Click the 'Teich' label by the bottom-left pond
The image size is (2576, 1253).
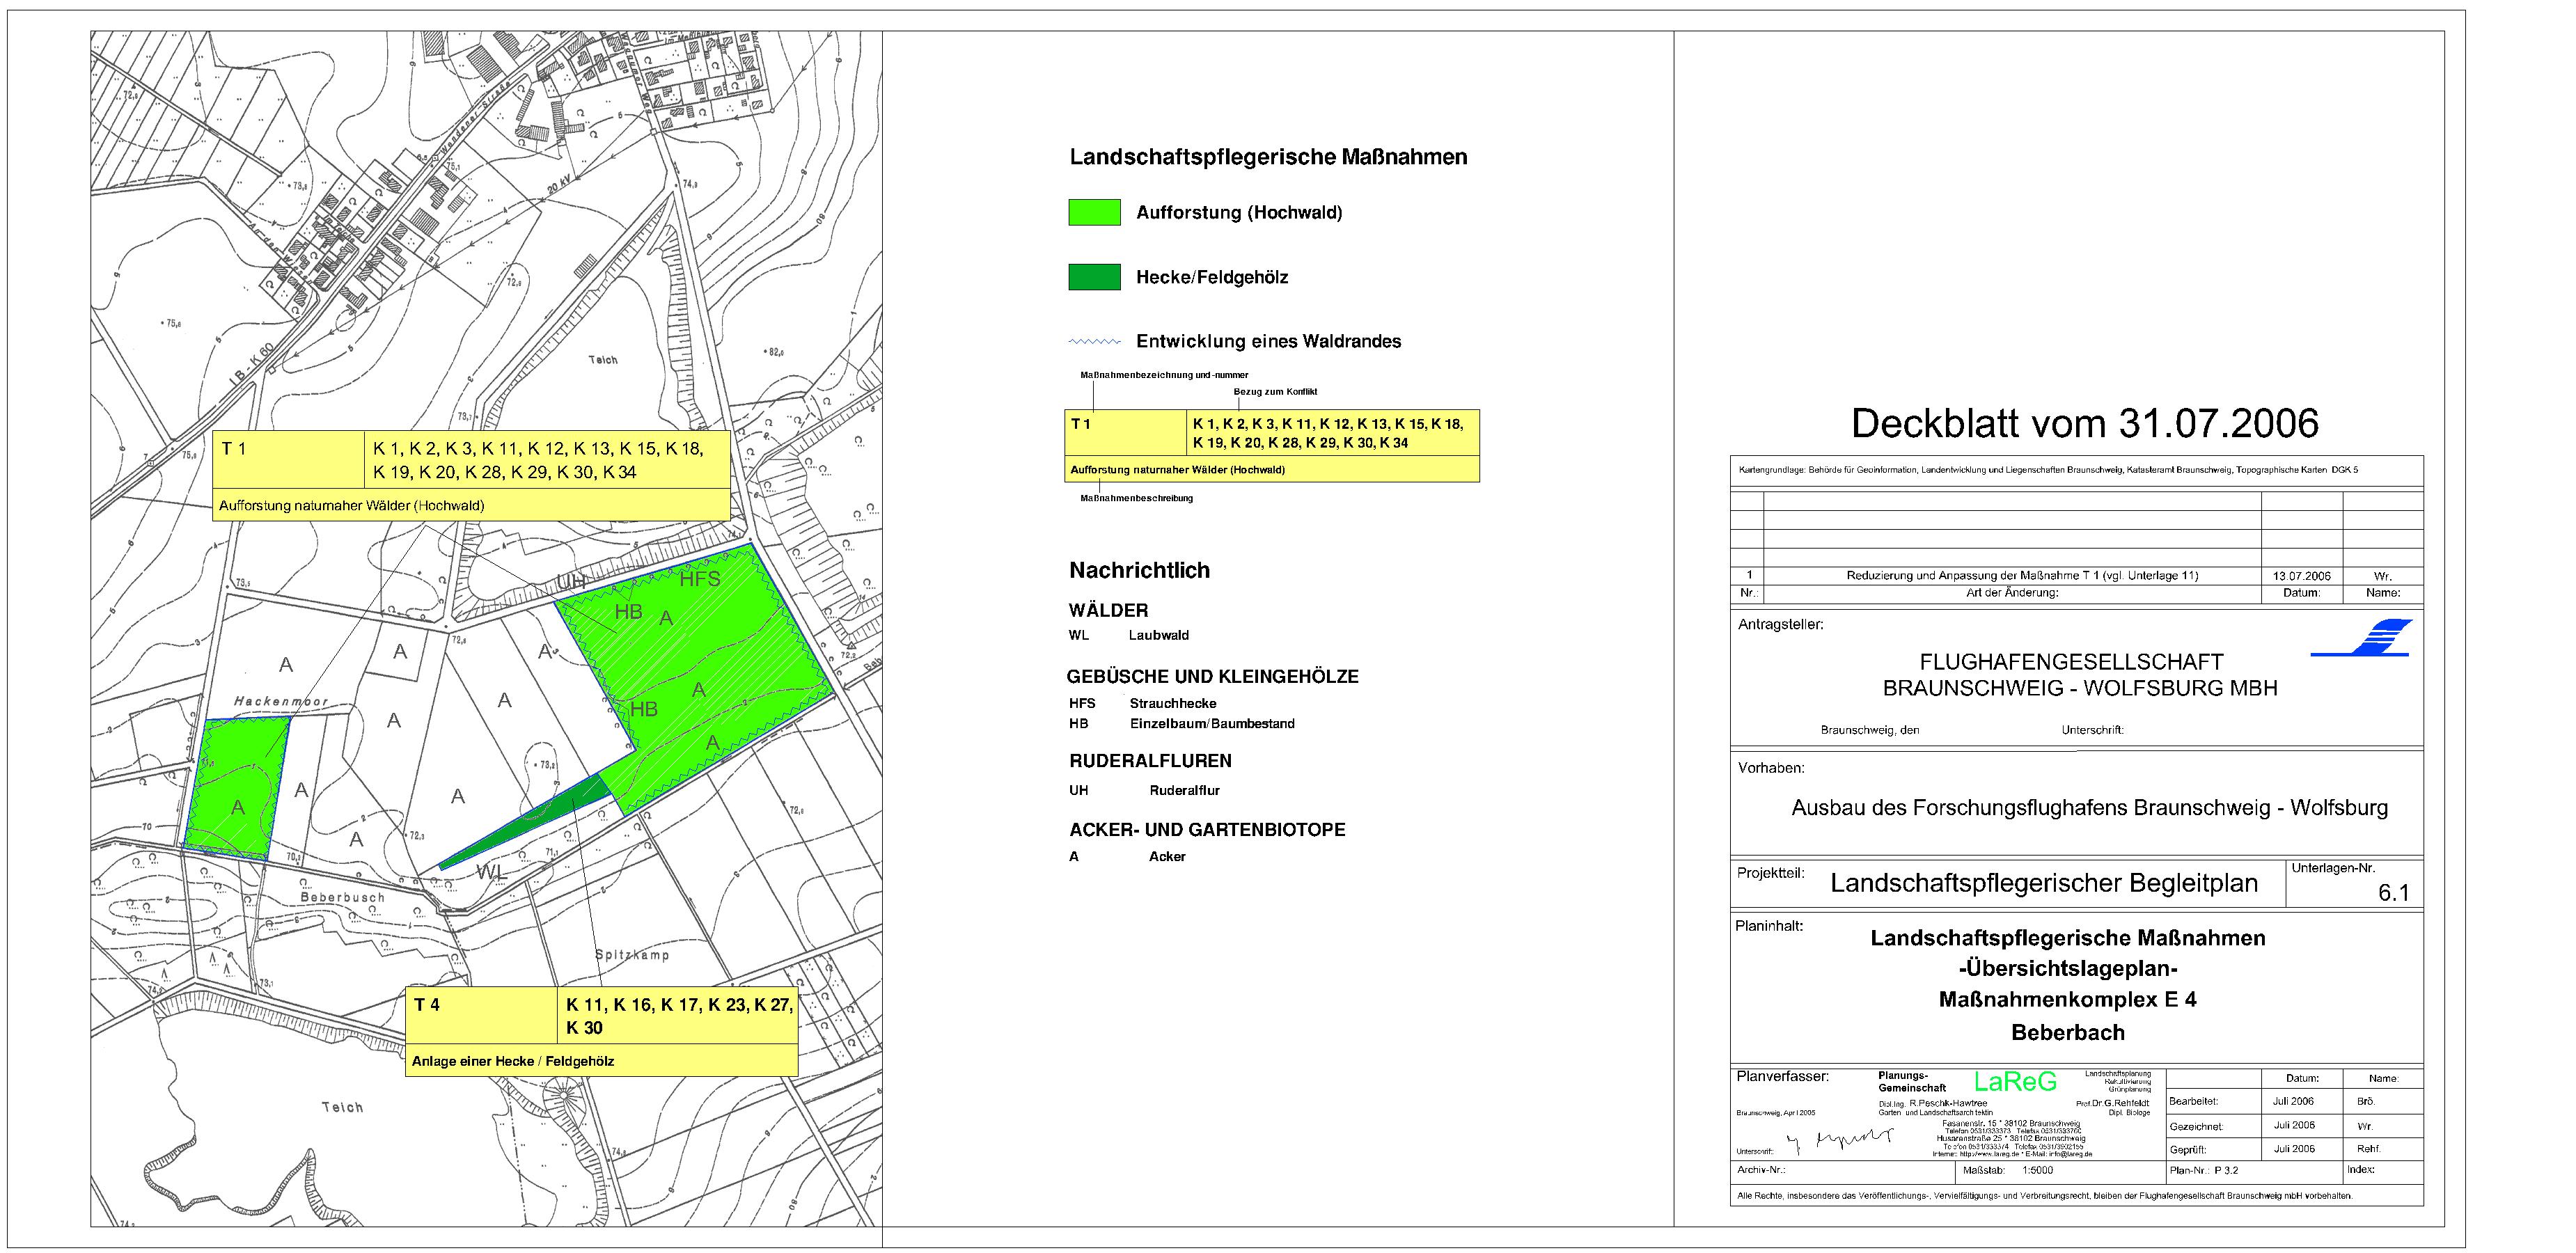[342, 1107]
